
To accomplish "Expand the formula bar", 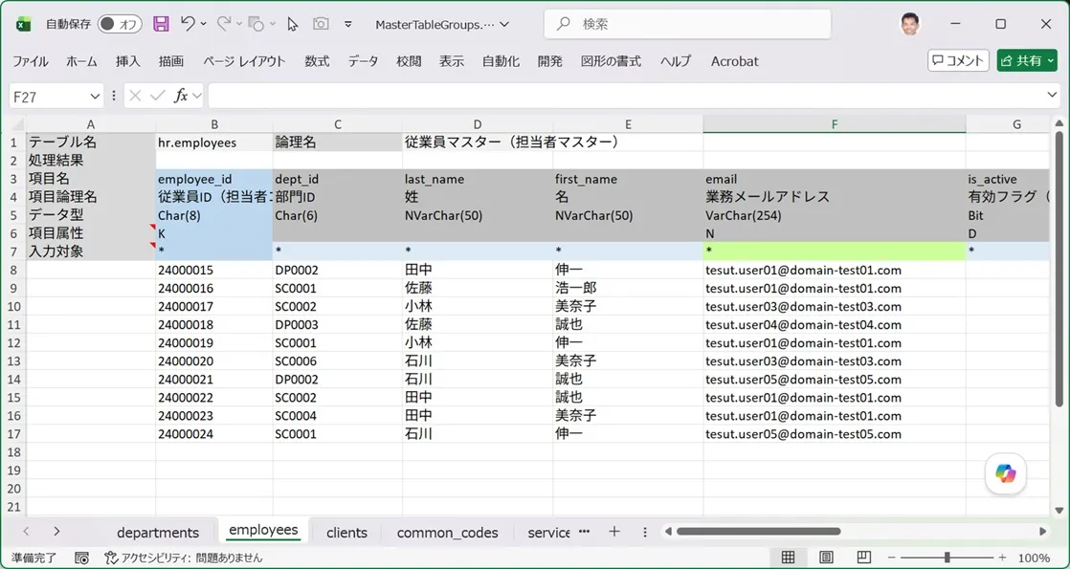I will pyautogui.click(x=1052, y=97).
